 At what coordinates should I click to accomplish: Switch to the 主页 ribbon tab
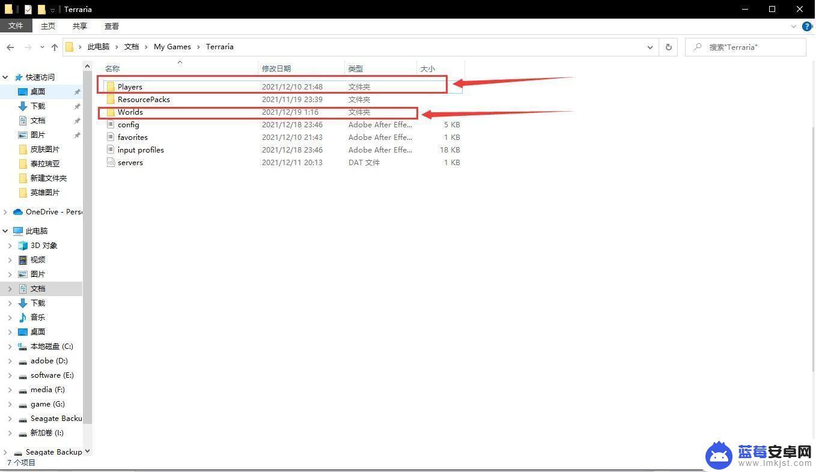(x=48, y=26)
